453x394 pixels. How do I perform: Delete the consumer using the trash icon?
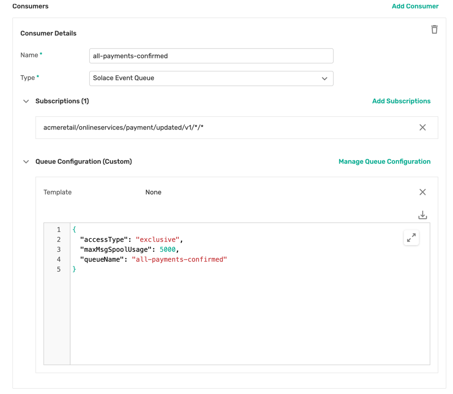pyautogui.click(x=434, y=29)
